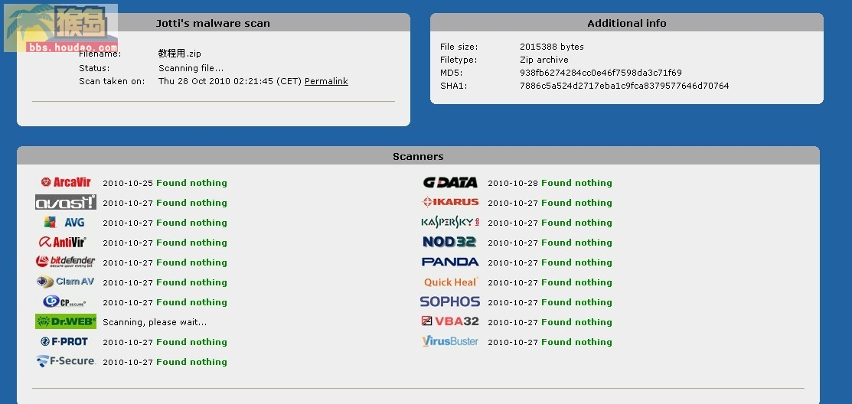
Task: Click the F-Secure logo
Action: (66, 361)
